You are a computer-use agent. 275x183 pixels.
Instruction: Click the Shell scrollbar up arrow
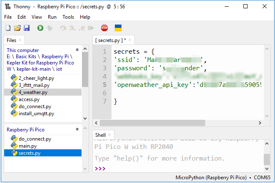[267, 144]
